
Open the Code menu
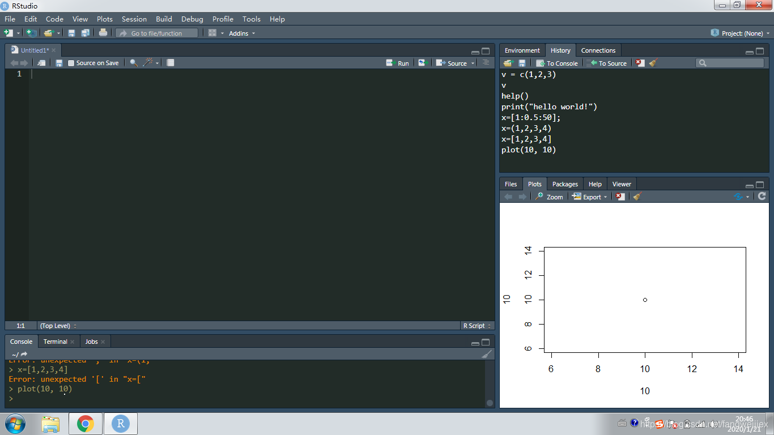(x=54, y=19)
